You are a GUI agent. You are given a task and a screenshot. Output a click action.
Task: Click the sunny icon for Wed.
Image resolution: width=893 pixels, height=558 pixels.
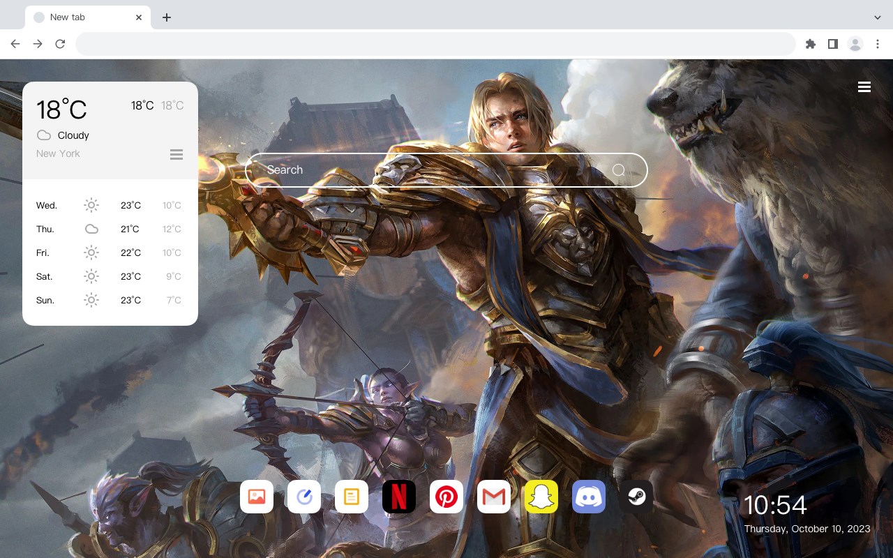pyautogui.click(x=91, y=205)
